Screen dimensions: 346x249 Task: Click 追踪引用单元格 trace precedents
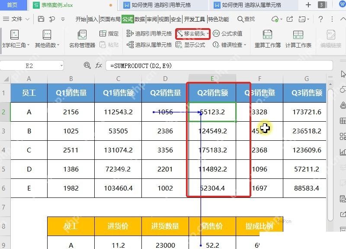[x=149, y=34]
